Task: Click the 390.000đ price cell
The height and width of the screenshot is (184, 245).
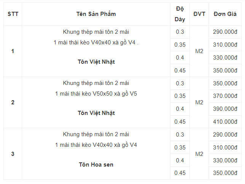Action: click(225, 109)
